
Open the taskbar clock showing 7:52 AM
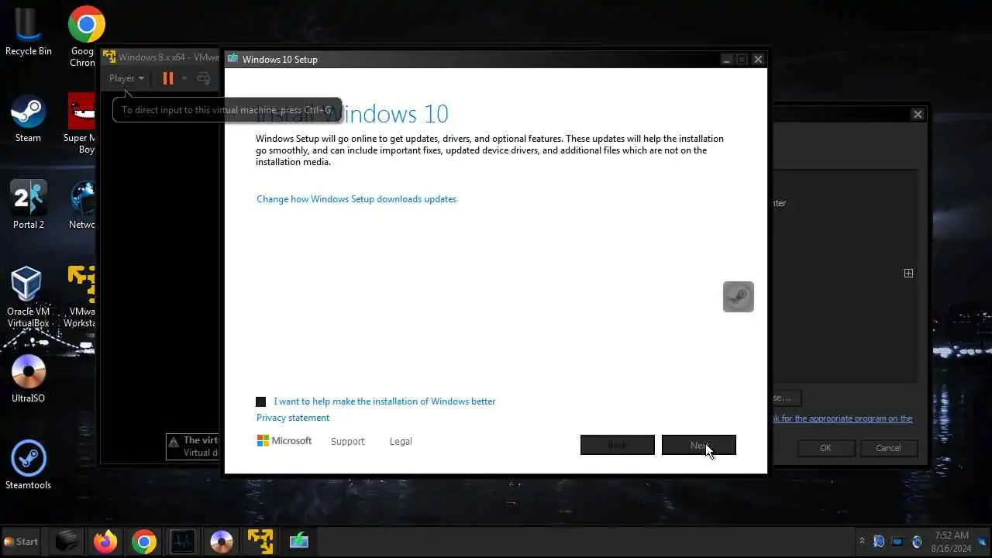click(952, 541)
